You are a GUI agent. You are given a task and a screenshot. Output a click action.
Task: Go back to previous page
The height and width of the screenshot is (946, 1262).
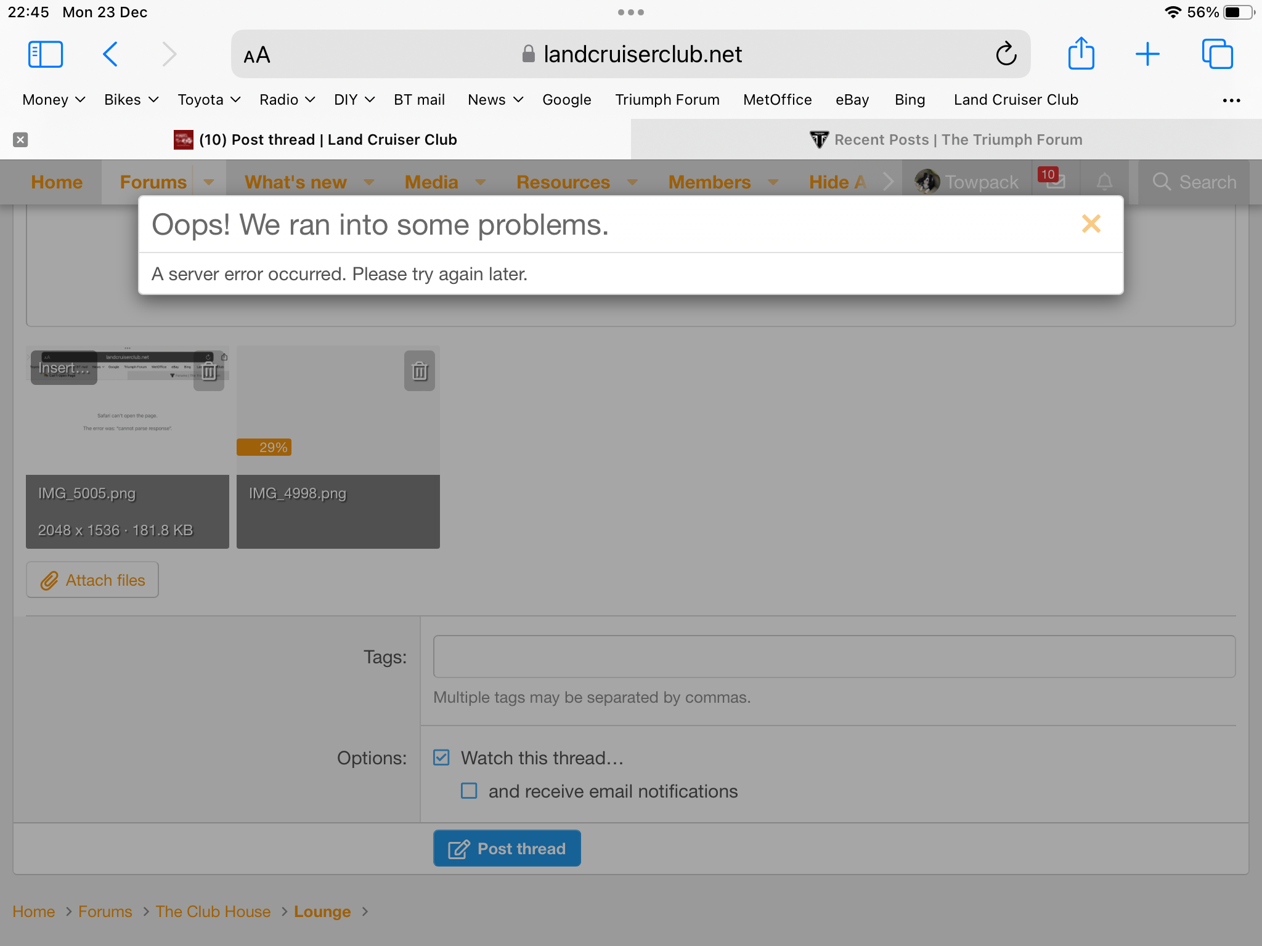click(x=110, y=54)
